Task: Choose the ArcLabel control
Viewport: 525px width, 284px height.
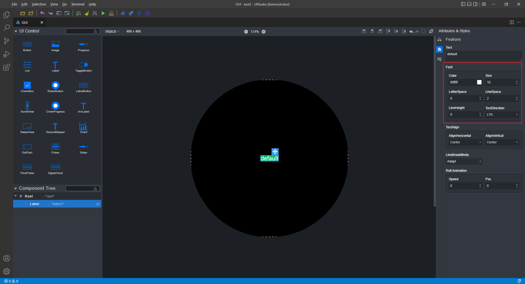Action: (83, 107)
